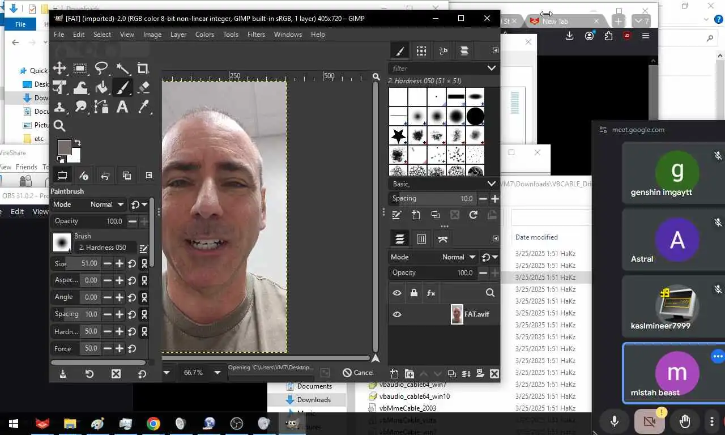Toggle link for brush Hardness
This screenshot has width=725, height=435.
click(x=144, y=331)
